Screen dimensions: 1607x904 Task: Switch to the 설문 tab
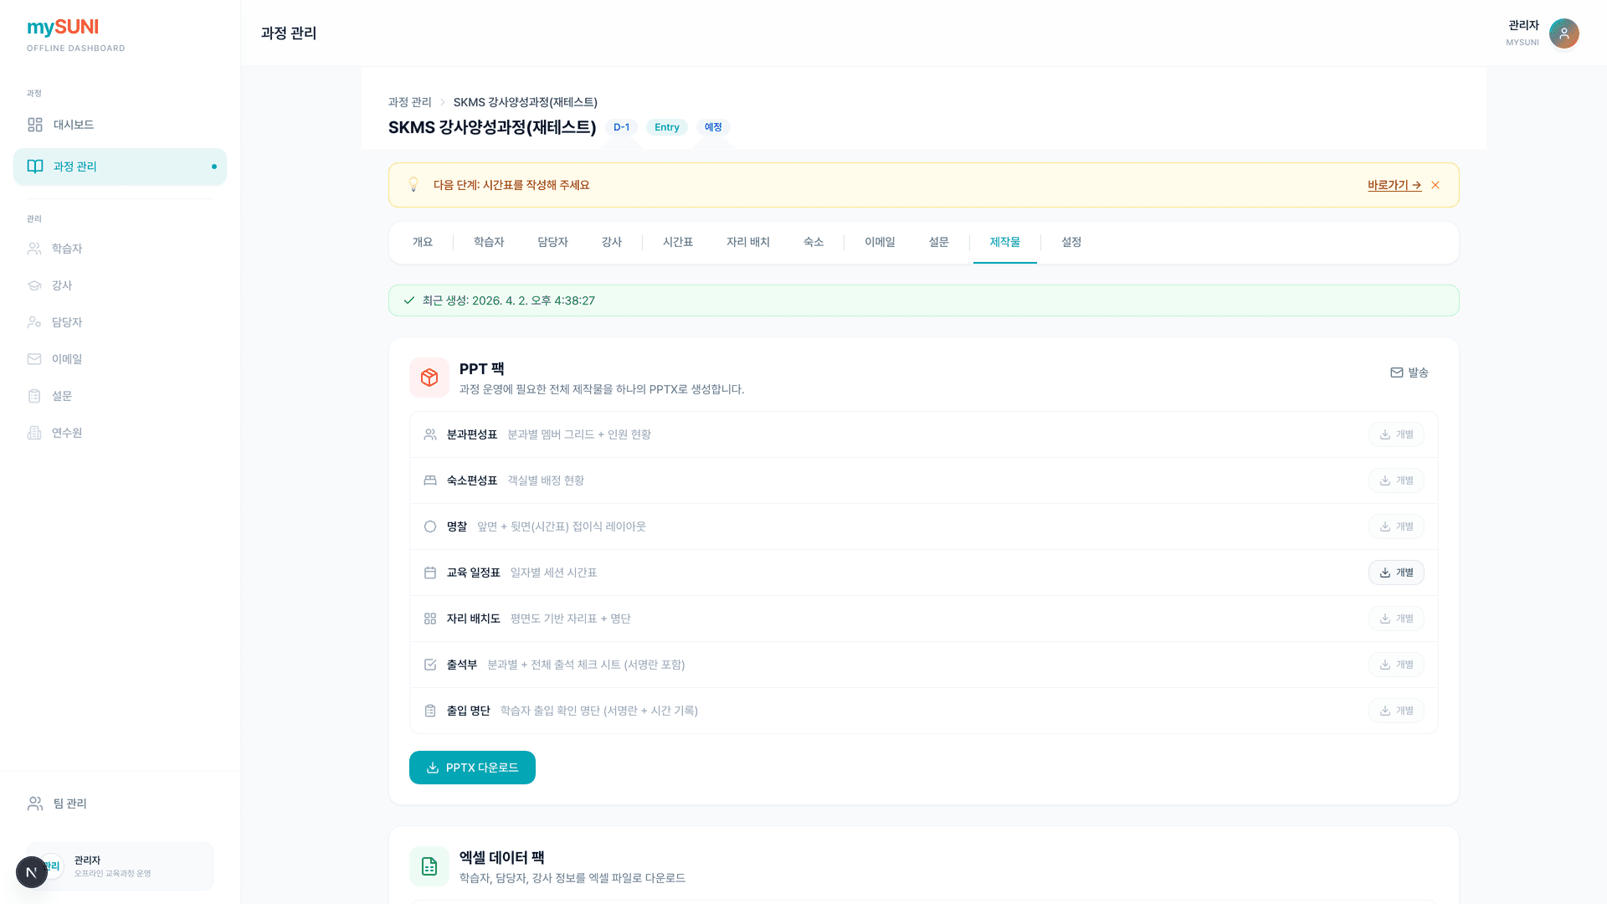click(x=939, y=243)
